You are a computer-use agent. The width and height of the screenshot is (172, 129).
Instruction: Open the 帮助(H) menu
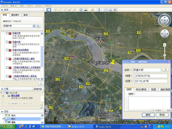(x=48, y=6)
